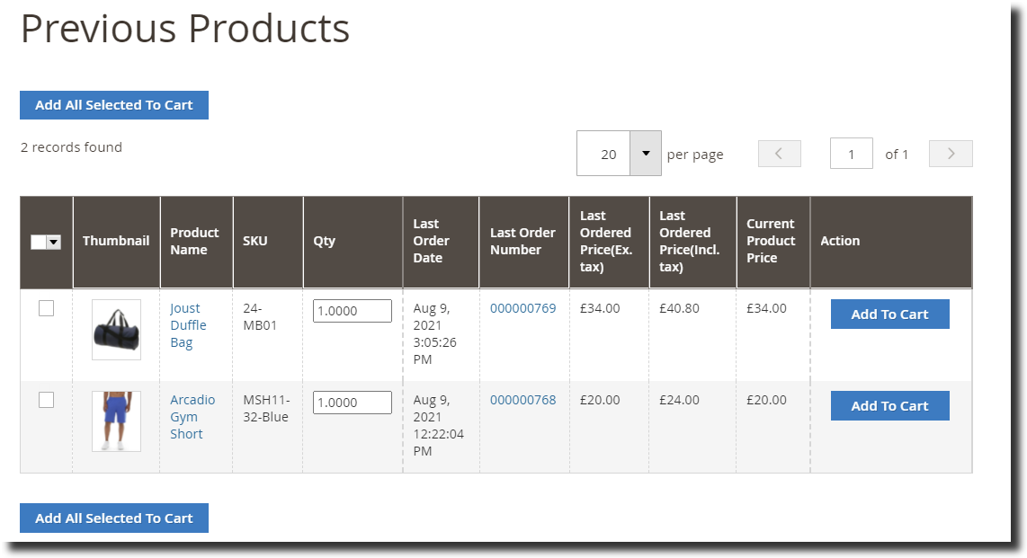Image resolution: width=1027 pixels, height=558 pixels.
Task: Click the current page number field
Action: (x=851, y=154)
